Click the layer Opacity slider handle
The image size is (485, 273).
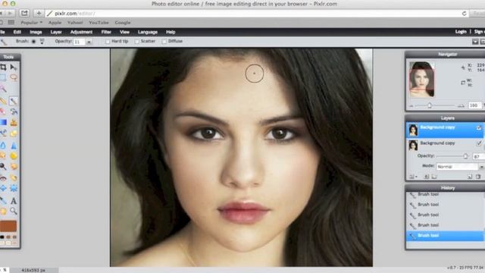point(465,156)
